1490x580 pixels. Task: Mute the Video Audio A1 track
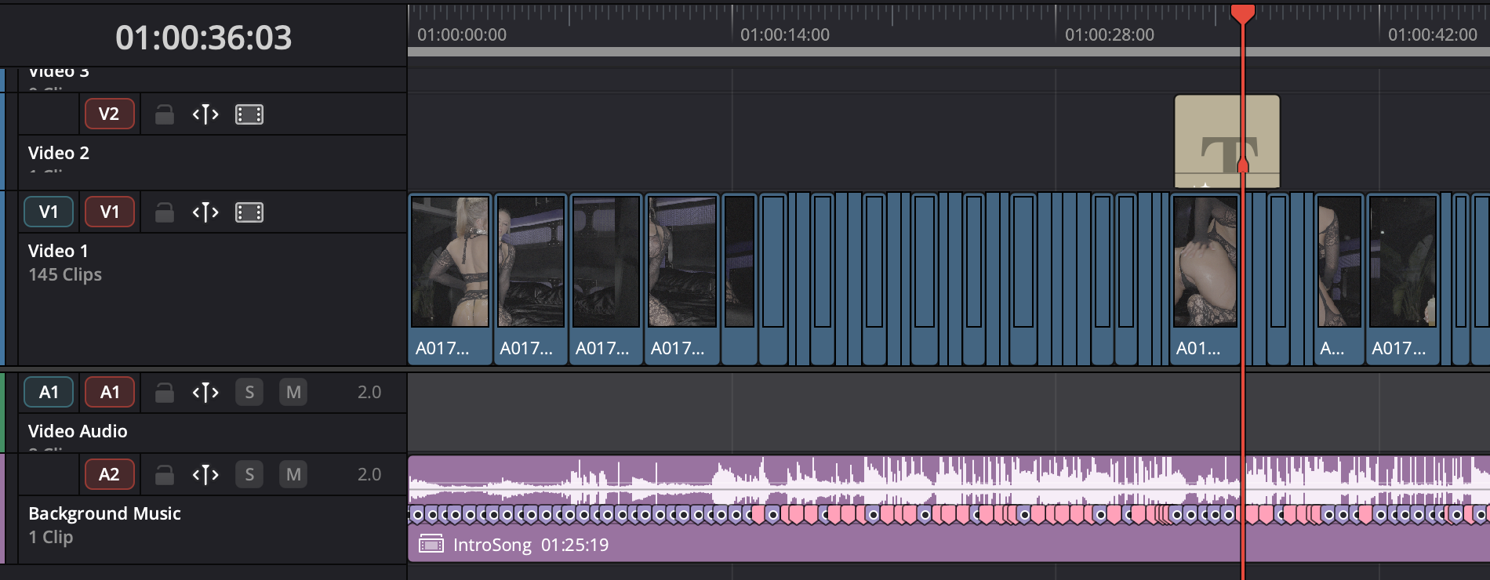click(x=293, y=392)
